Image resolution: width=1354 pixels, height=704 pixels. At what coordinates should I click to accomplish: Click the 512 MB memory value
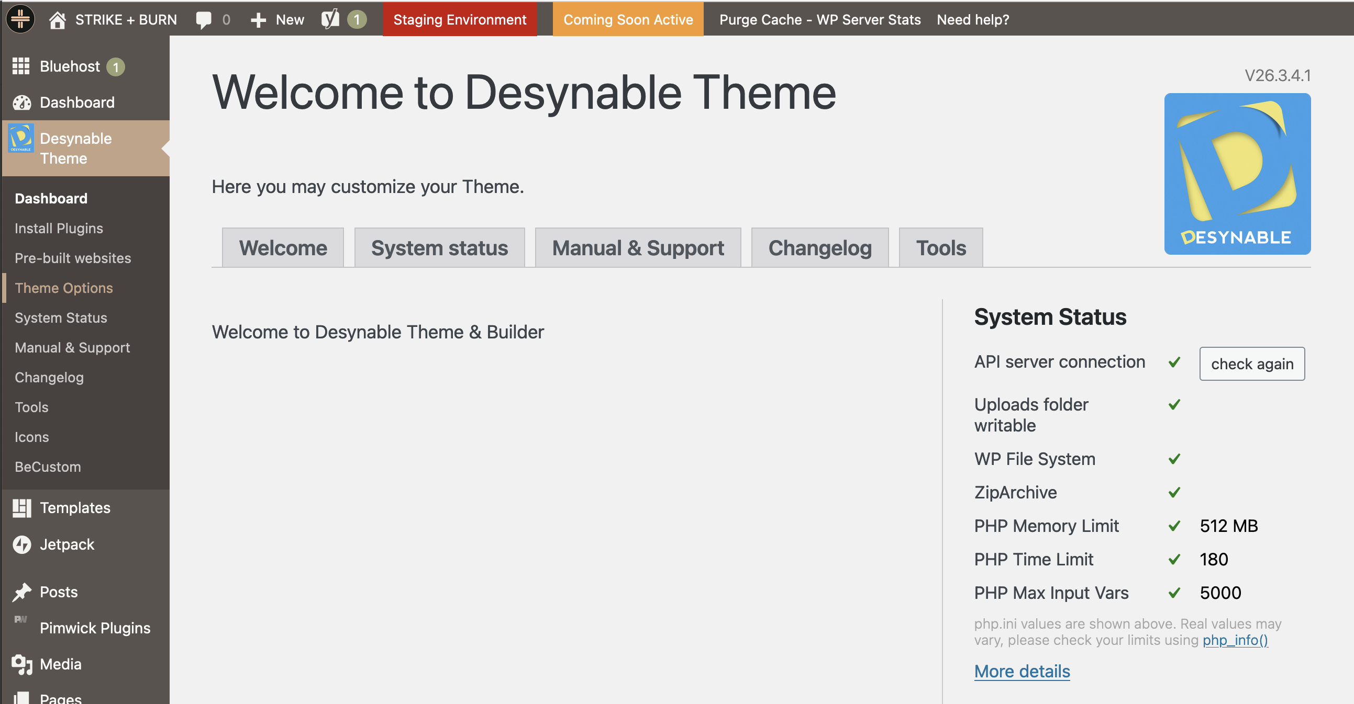pos(1229,526)
